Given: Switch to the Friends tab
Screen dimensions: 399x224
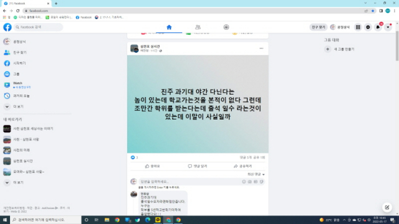Looking at the screenshot, I should (x=198, y=27).
